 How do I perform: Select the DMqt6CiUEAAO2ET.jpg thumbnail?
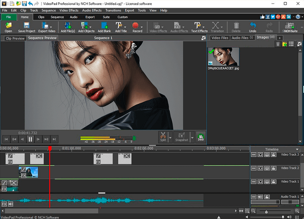tap(223, 57)
